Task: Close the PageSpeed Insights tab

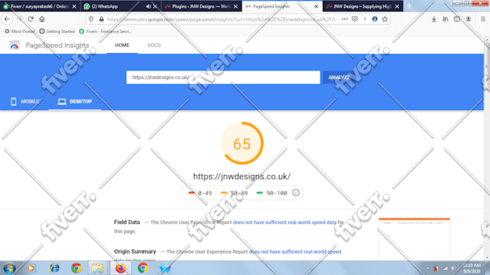Action: tap(316, 6)
